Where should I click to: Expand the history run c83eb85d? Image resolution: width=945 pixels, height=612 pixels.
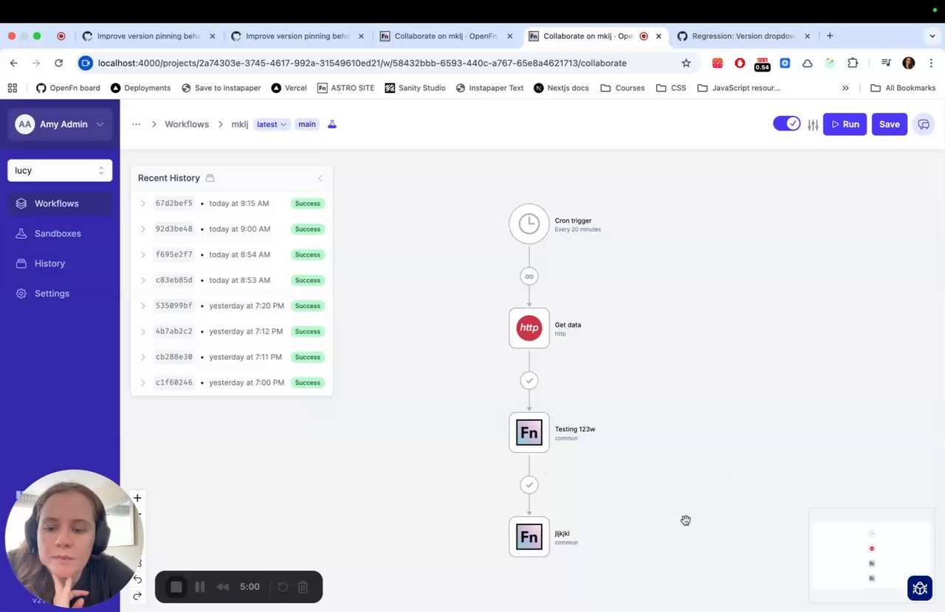point(143,280)
